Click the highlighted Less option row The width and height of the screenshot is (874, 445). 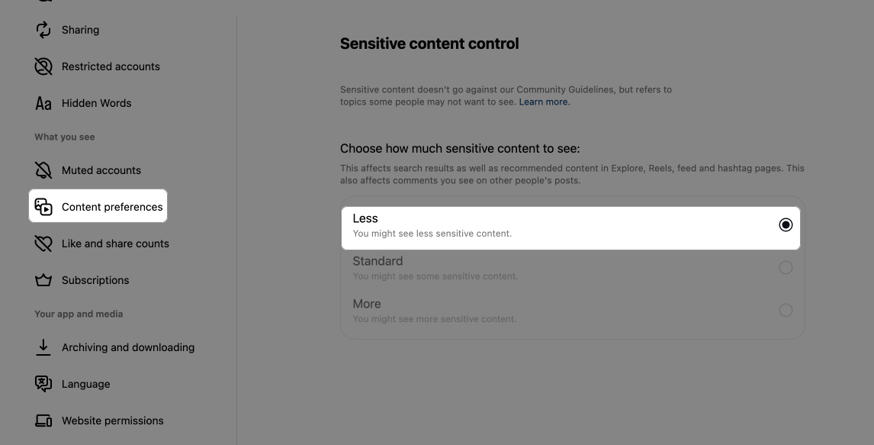(x=570, y=225)
